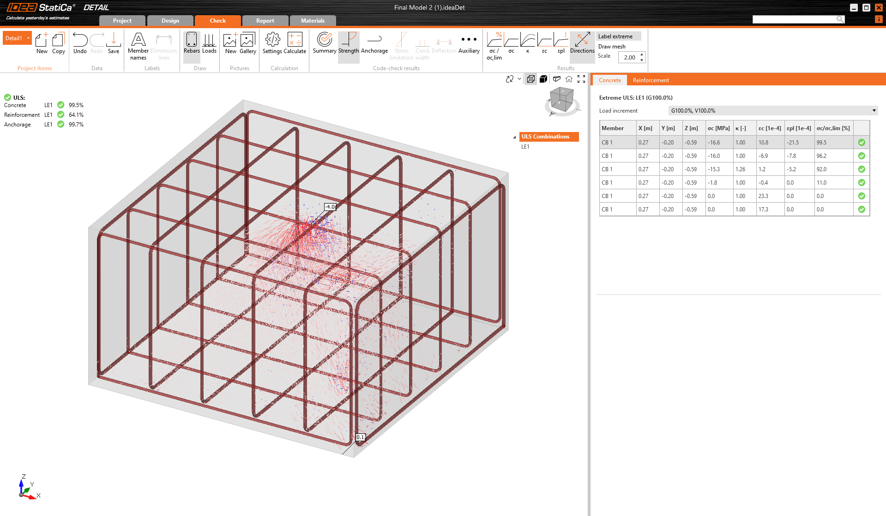Show the κ reduction factor results
886x516 pixels.
528,44
